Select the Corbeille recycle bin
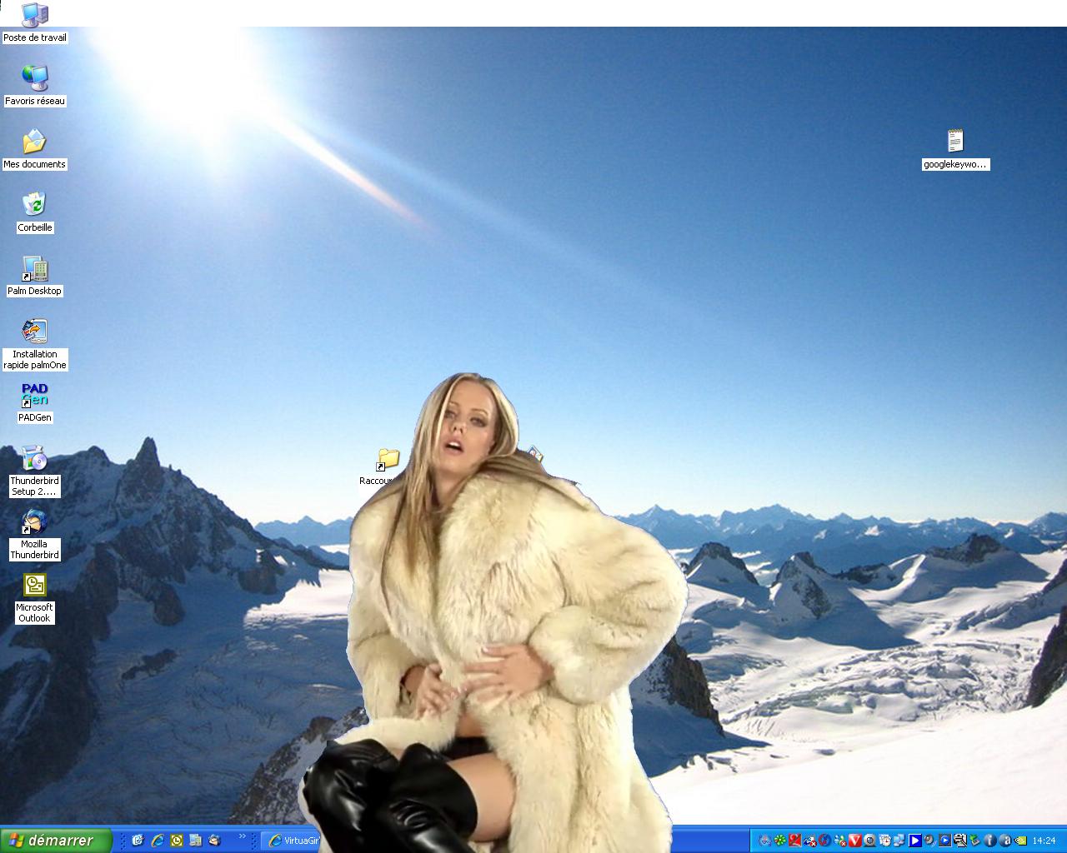 [34, 205]
